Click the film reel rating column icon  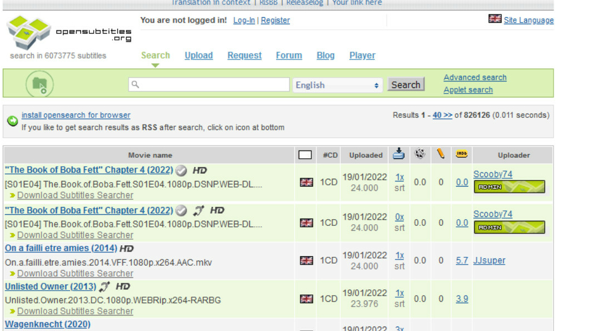pyautogui.click(x=420, y=154)
